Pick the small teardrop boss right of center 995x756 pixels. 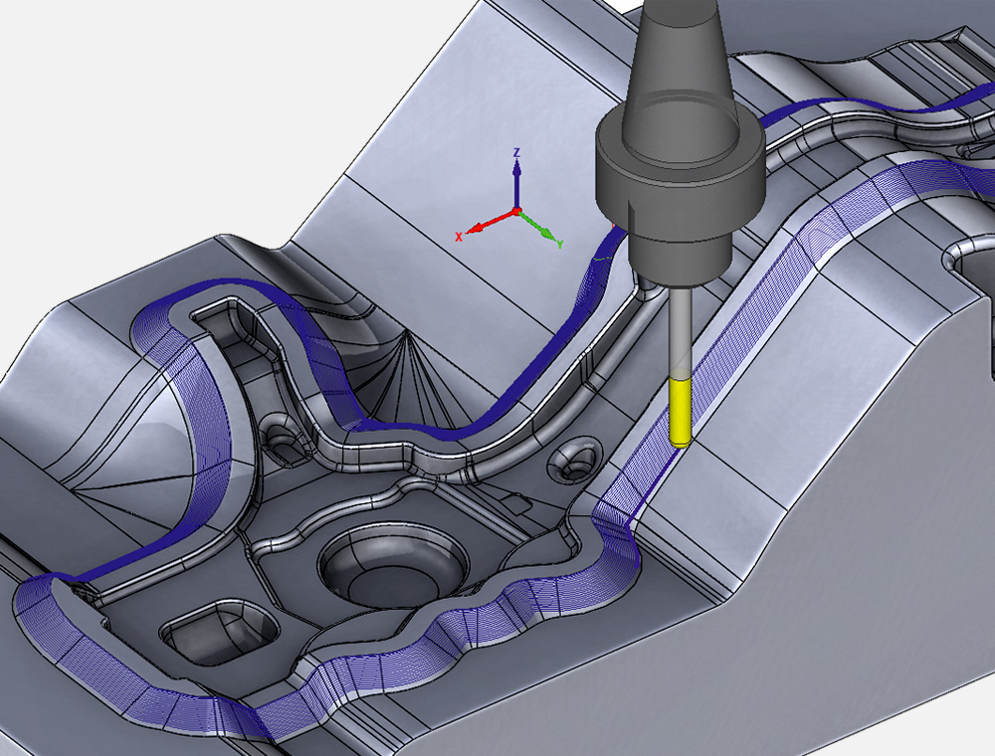[576, 461]
